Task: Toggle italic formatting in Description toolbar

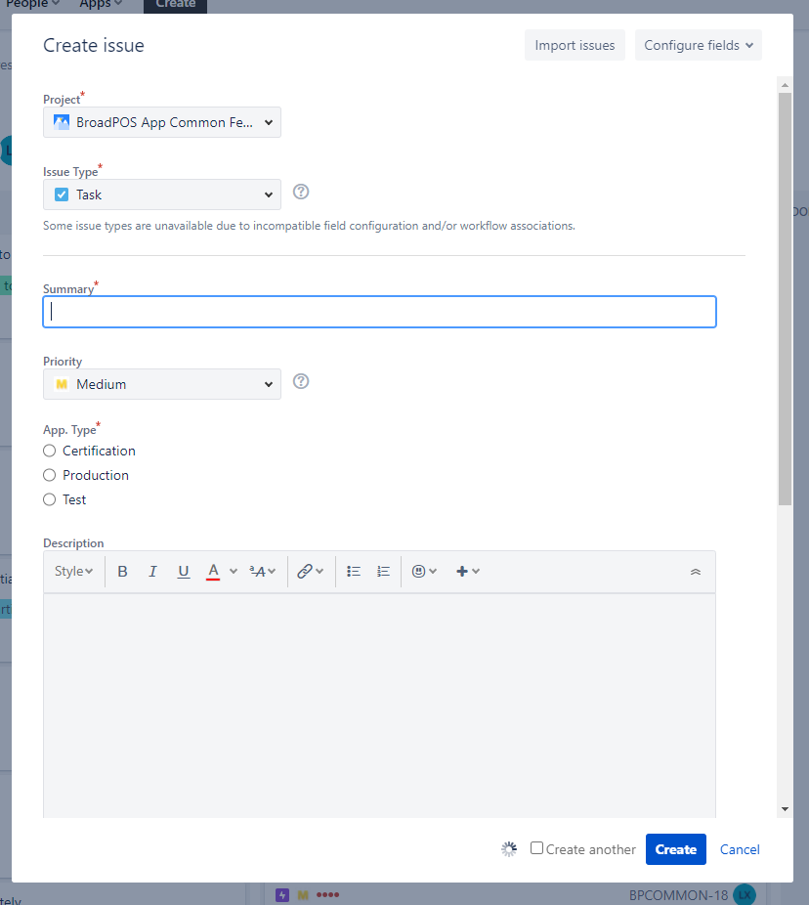Action: (x=152, y=572)
